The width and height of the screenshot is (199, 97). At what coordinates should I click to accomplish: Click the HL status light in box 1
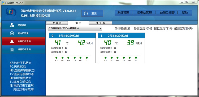pyautogui.click(x=129, y=58)
